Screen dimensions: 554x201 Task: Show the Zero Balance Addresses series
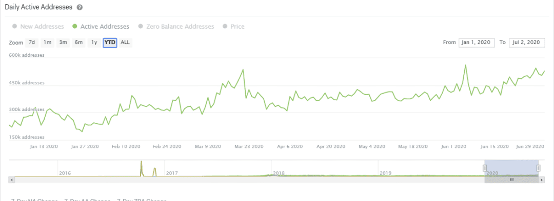[176, 27]
